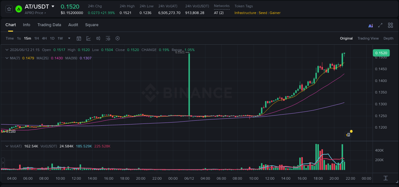The image size is (399, 187).
Task: Click the 24h change +21.99% value
Action: tap(108, 13)
